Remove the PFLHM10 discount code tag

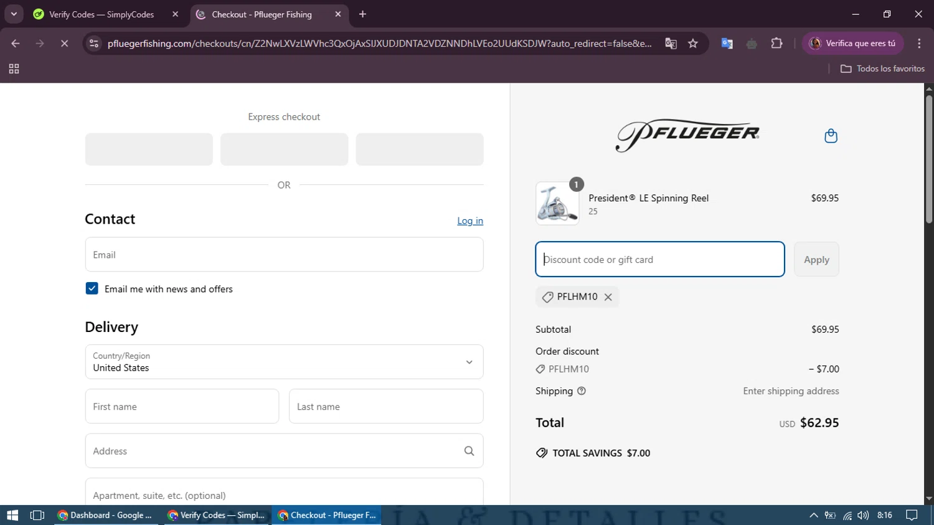[x=608, y=297]
